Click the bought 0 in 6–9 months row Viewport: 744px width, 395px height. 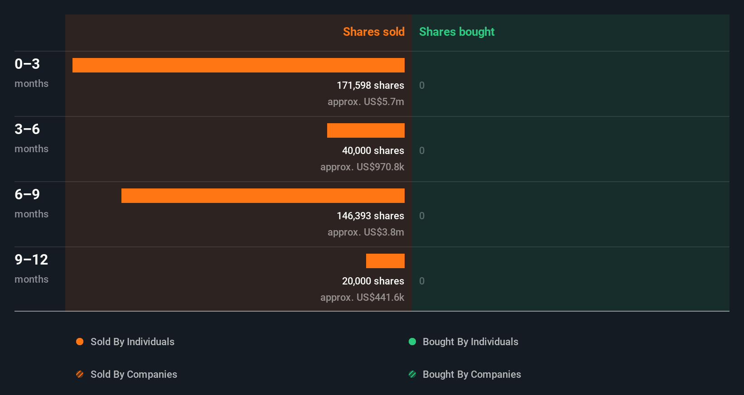422,216
